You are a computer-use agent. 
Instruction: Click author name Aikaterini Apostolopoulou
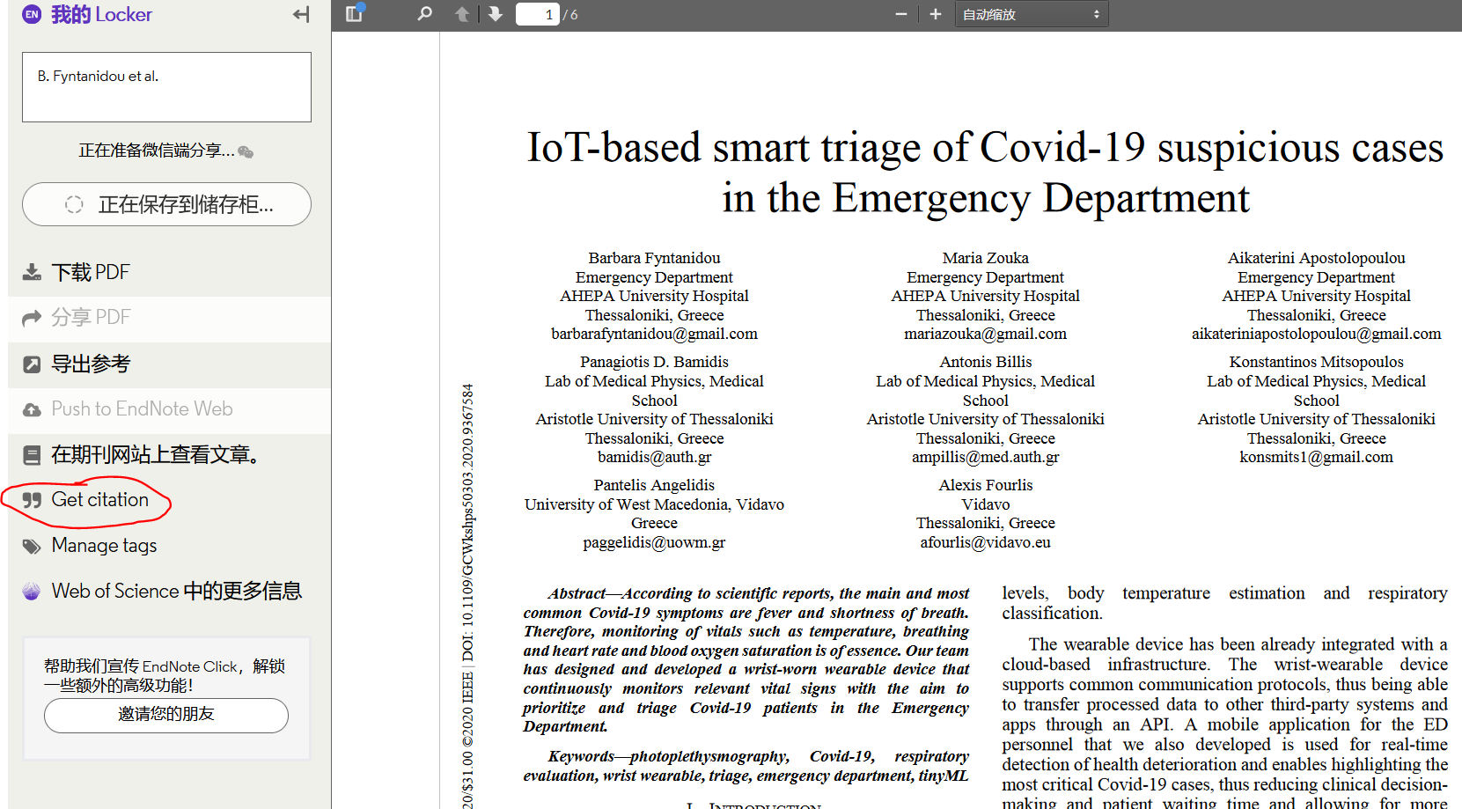coord(1316,259)
